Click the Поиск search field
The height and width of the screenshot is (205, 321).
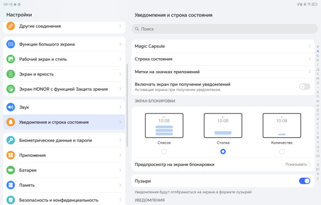pyautogui.click(x=224, y=29)
